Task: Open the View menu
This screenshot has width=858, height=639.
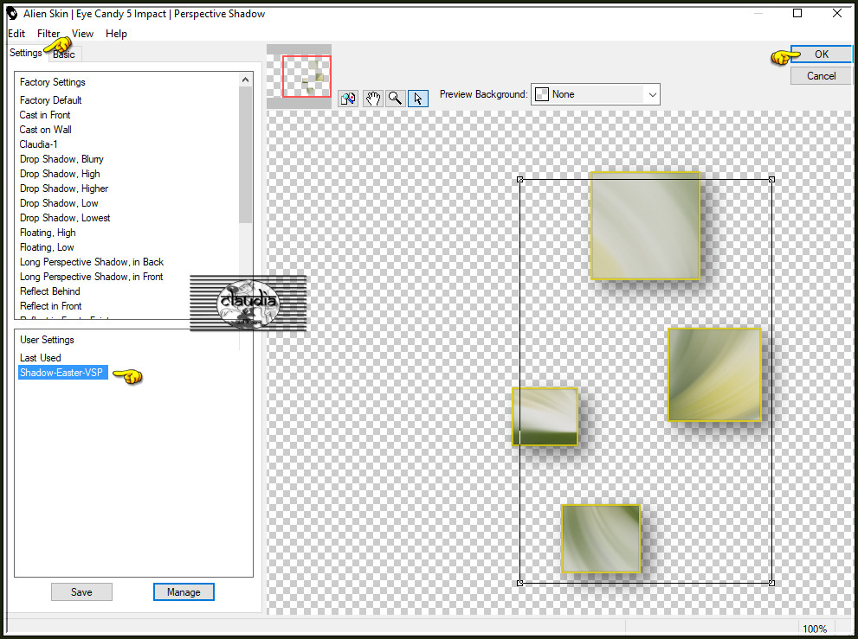Action: [82, 34]
